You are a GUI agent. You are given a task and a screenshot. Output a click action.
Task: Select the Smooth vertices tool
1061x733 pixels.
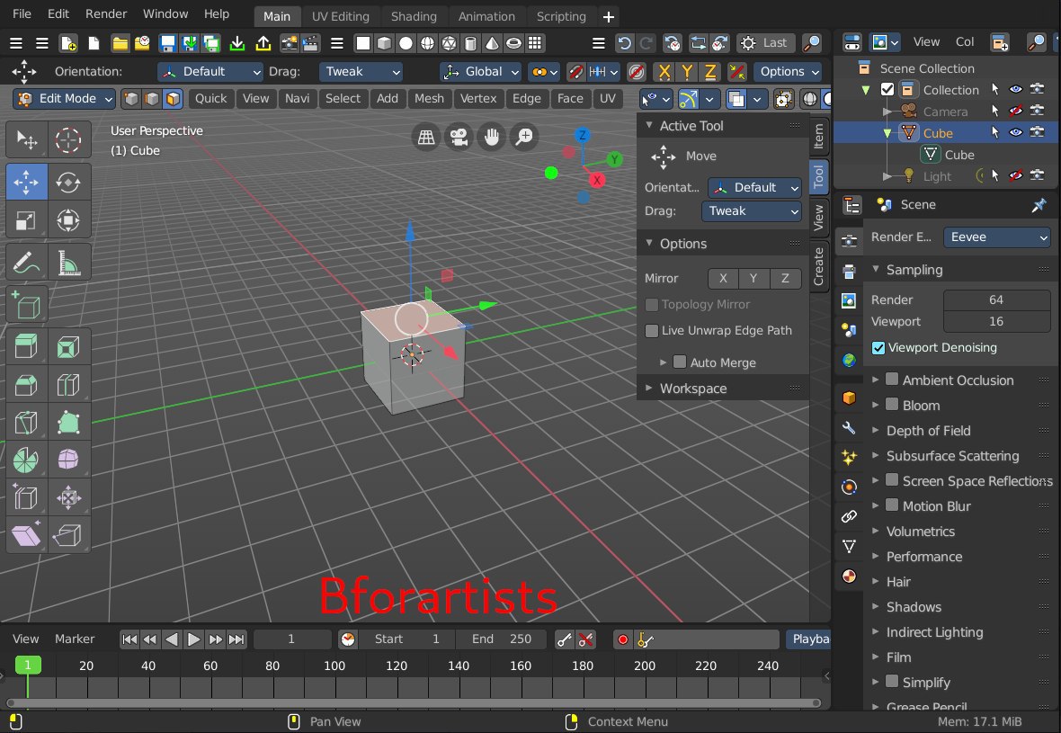pyautogui.click(x=68, y=460)
